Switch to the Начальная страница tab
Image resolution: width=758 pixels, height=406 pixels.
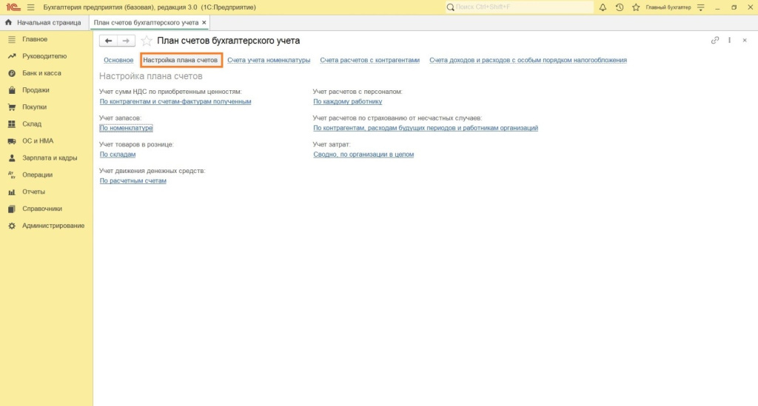(x=48, y=23)
